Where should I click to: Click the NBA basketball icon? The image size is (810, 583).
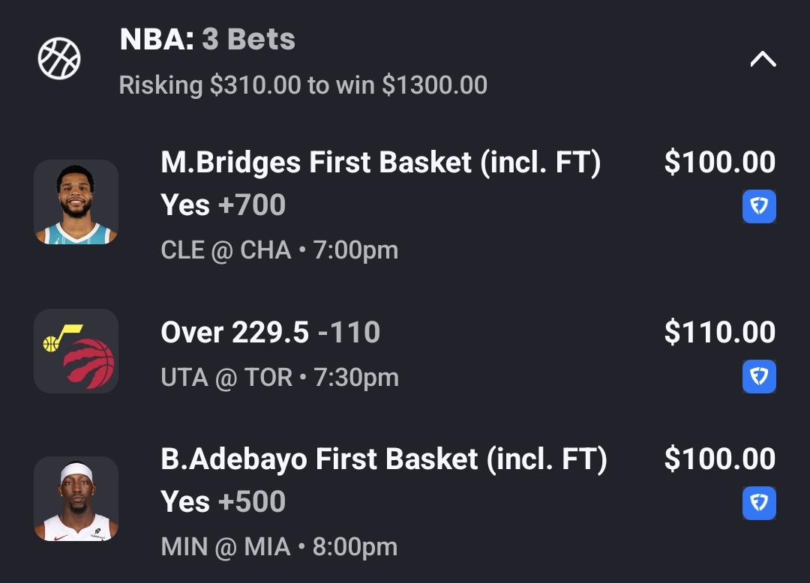tap(59, 59)
